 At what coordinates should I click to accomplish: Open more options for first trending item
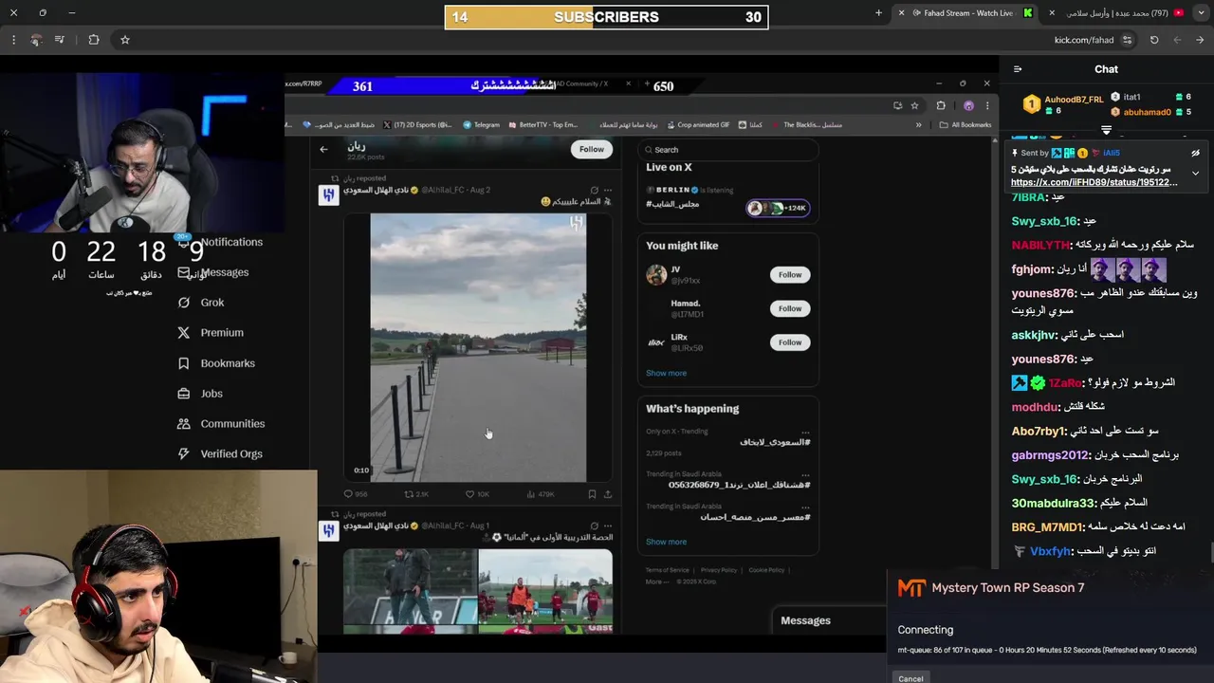tap(805, 432)
